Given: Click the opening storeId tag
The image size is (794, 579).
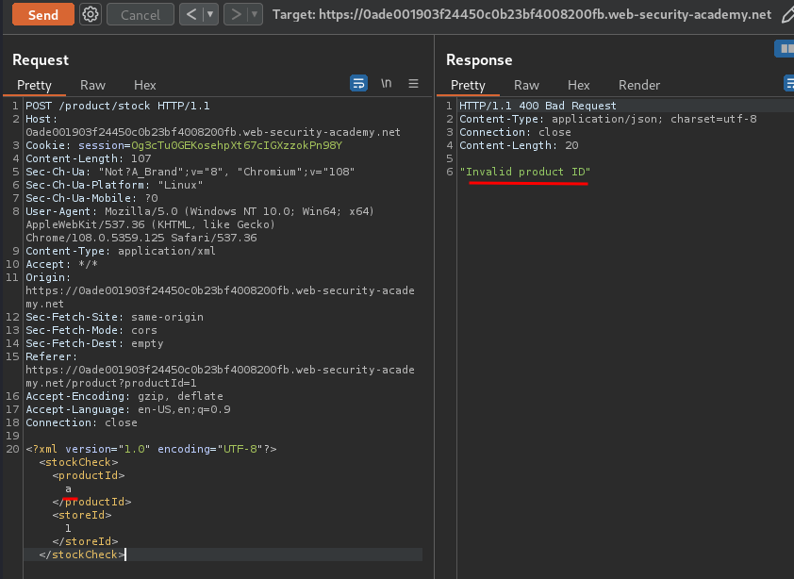Looking at the screenshot, I should (81, 515).
